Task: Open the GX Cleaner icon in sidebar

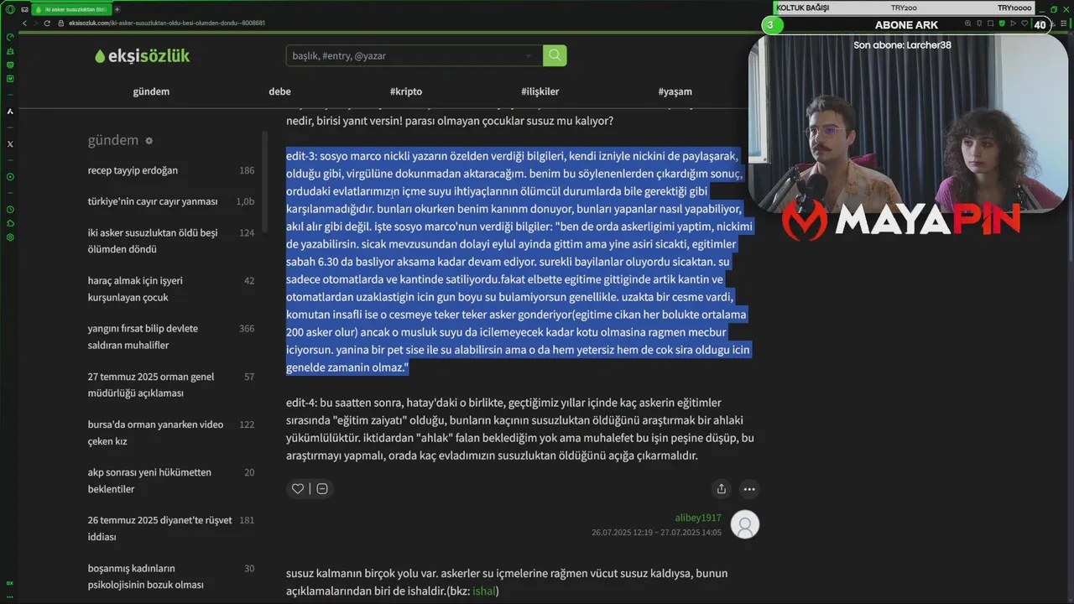Action: point(10,51)
